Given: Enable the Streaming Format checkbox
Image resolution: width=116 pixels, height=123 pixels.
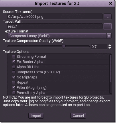Looking at the screenshot, I should [14, 57].
